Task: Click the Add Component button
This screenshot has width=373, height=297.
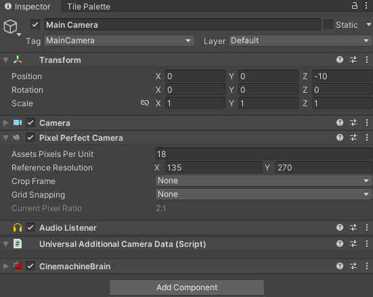Action: (x=187, y=288)
